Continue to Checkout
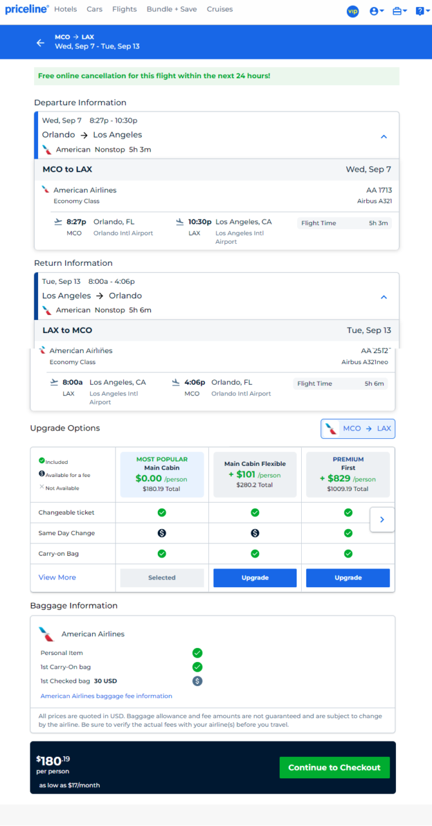Image resolution: width=432 pixels, height=826 pixels. coord(335,767)
